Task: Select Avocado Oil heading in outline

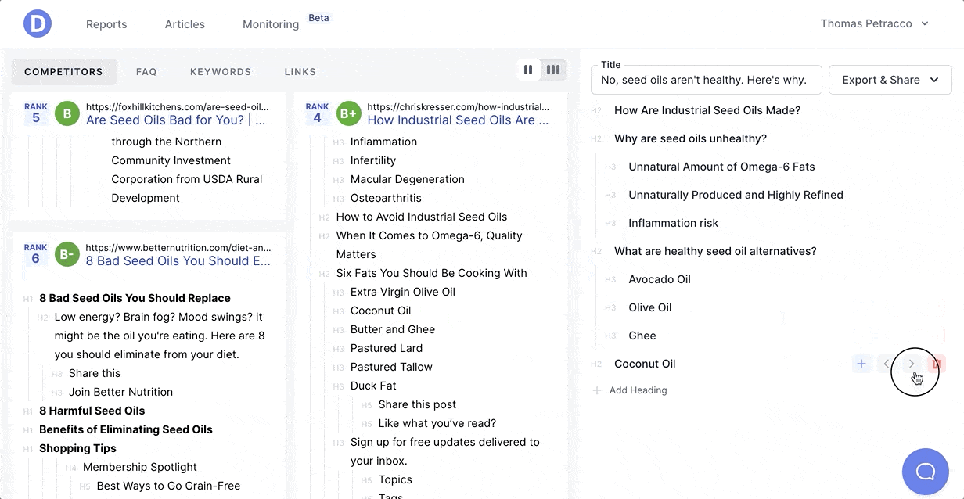Action: coord(660,279)
